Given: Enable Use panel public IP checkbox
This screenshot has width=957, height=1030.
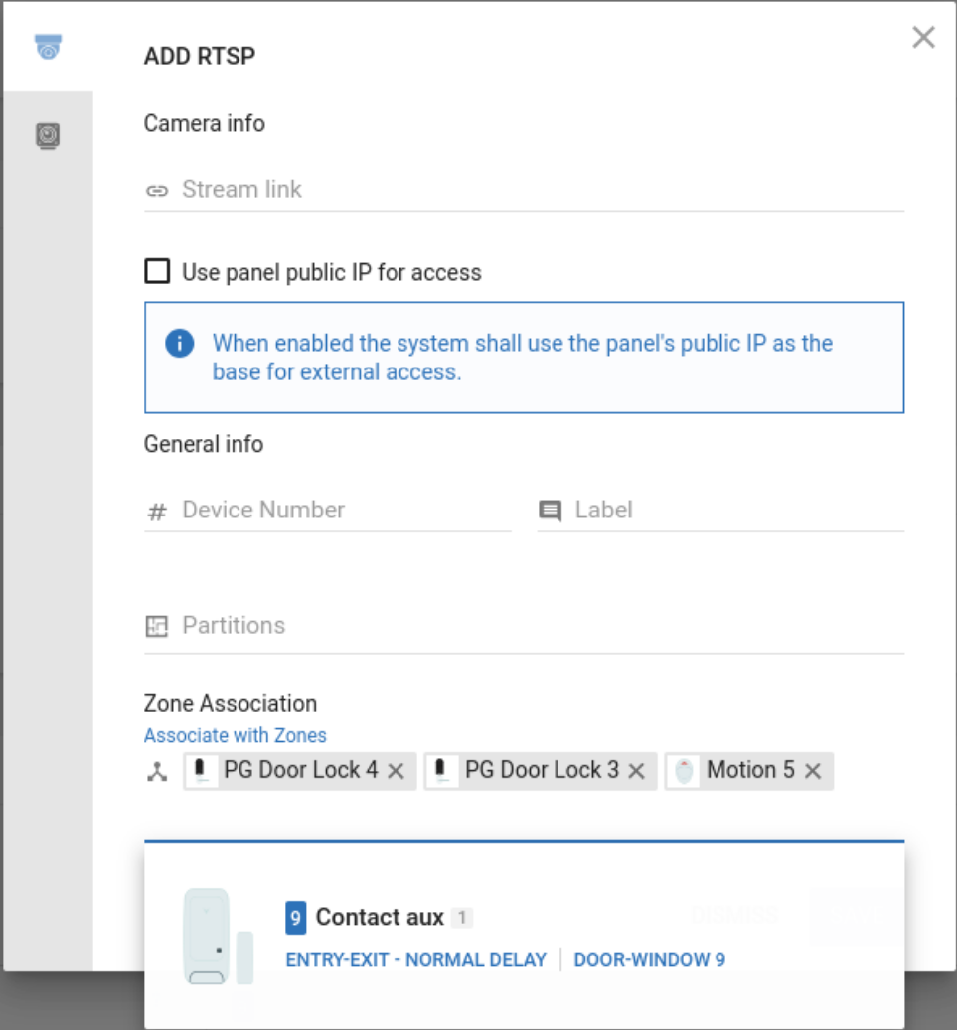Looking at the screenshot, I should click(x=157, y=272).
